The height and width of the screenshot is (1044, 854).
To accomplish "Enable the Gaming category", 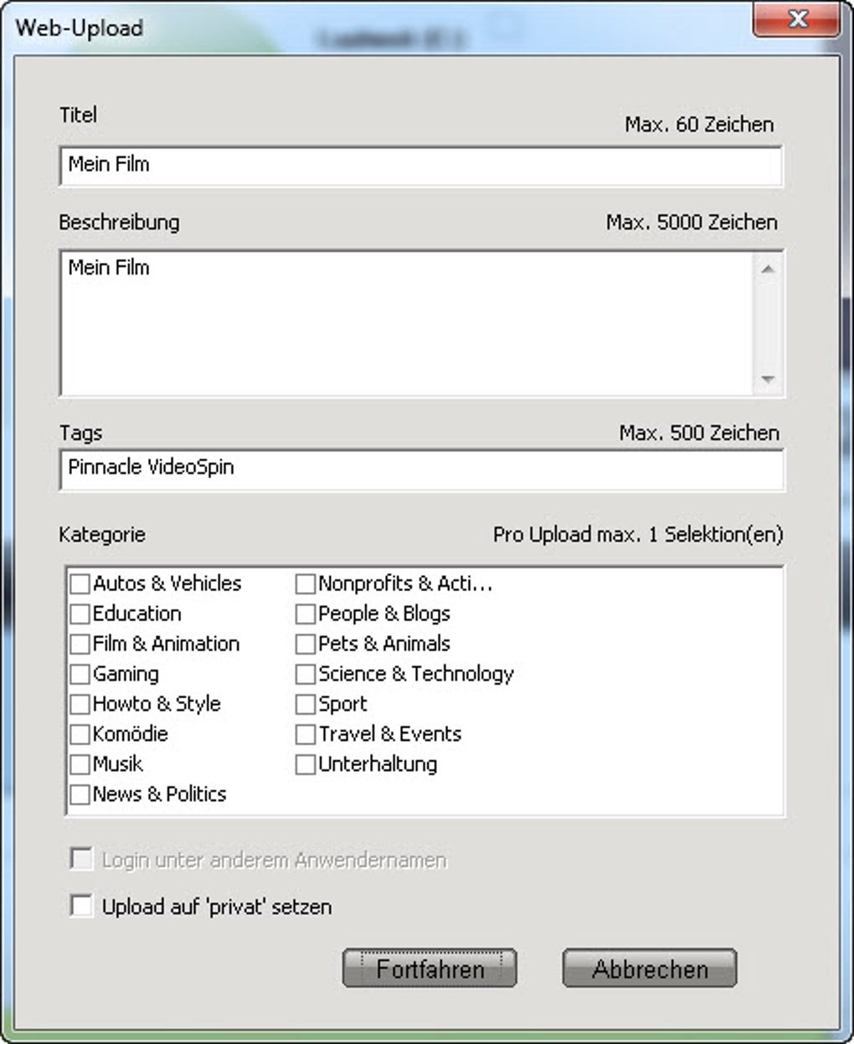I will [x=80, y=674].
